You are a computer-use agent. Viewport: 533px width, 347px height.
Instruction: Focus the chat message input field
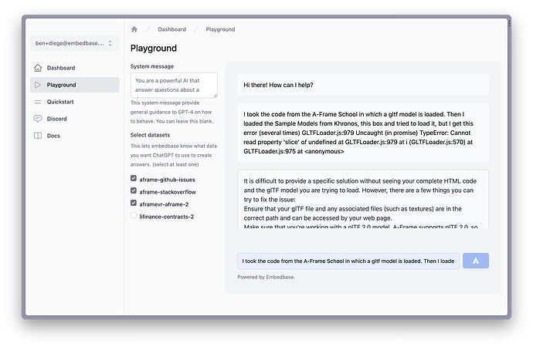point(348,261)
